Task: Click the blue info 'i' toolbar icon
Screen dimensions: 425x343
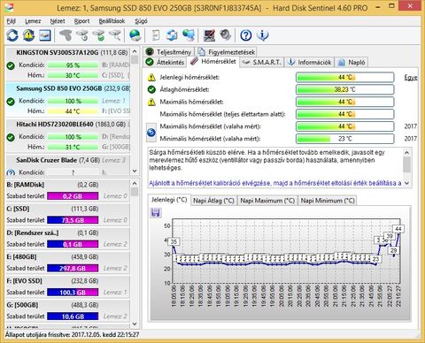Action: (262, 35)
